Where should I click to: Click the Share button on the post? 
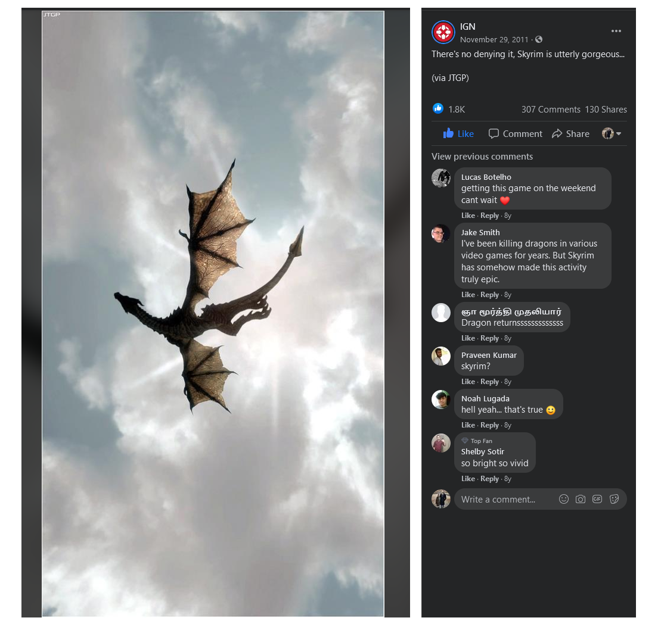(570, 133)
